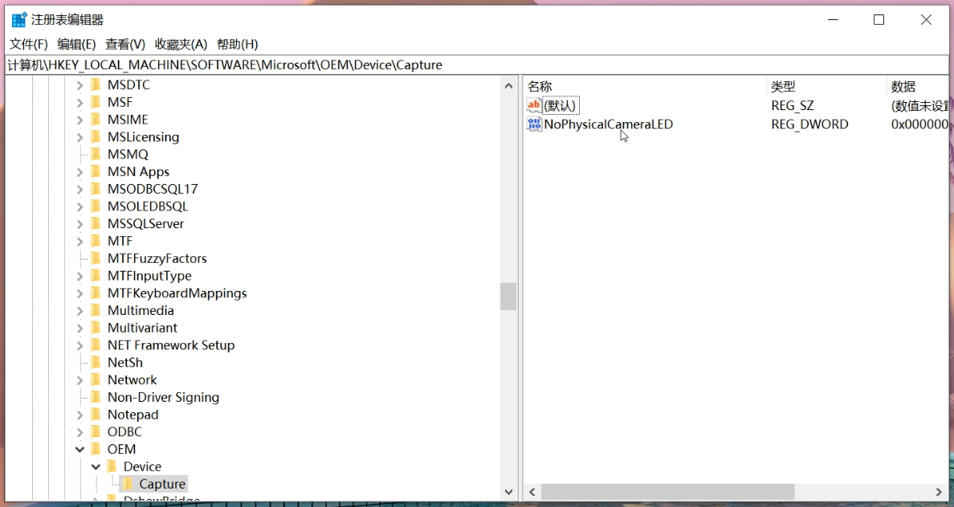The height and width of the screenshot is (507, 954).
Task: Click values pane scroll right arrow
Action: pyautogui.click(x=939, y=491)
